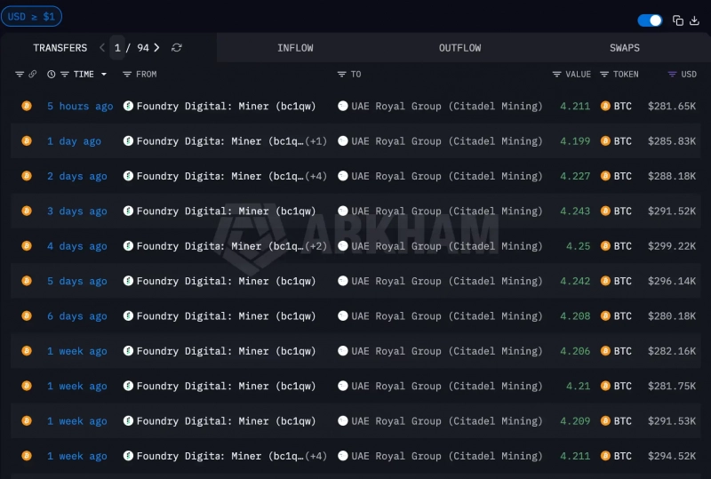711x479 pixels.
Task: Open the FROM column filter icon
Action: pyautogui.click(x=127, y=74)
